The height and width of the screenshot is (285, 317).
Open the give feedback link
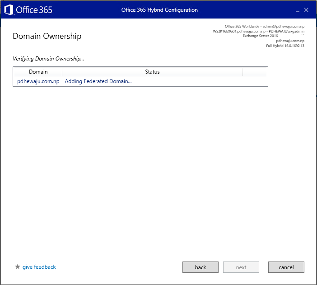pos(39,267)
